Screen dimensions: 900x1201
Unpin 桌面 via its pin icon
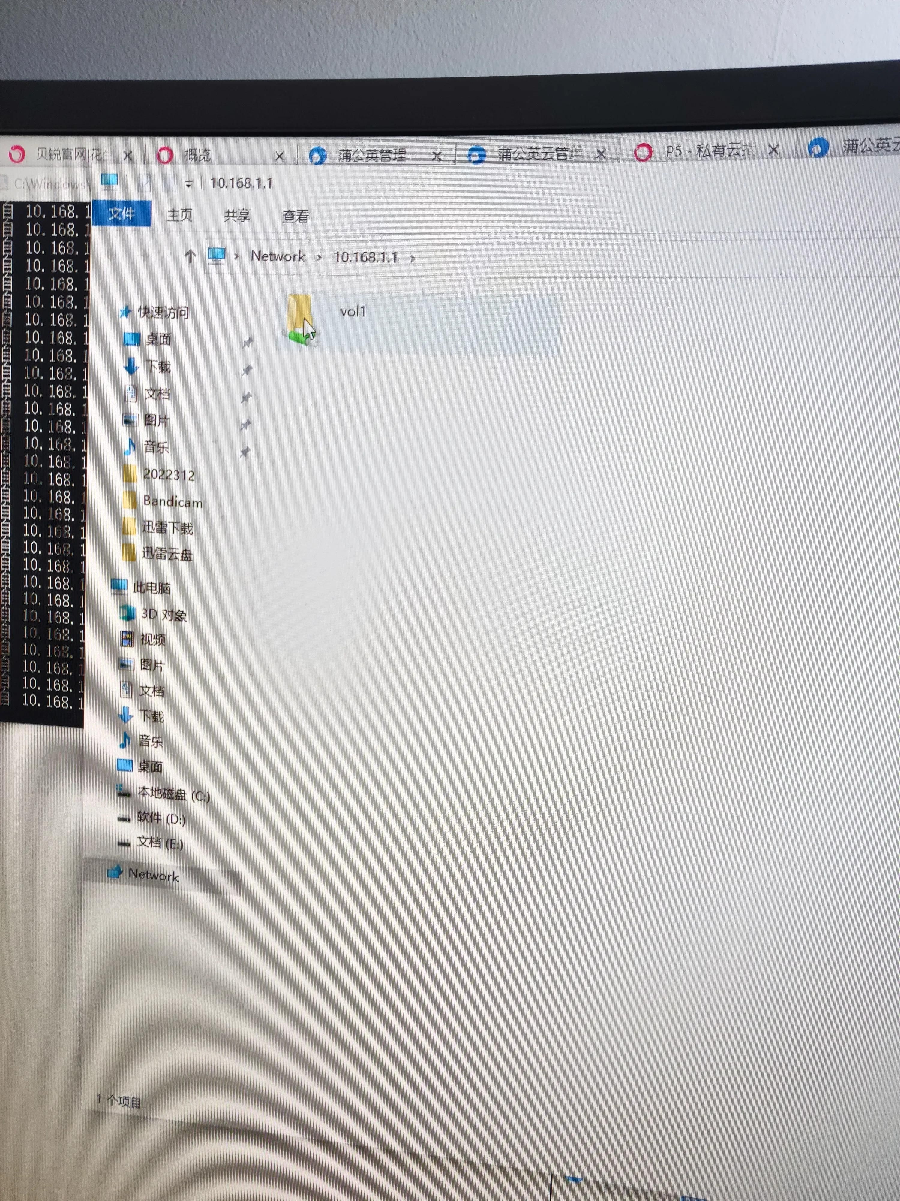tap(247, 343)
